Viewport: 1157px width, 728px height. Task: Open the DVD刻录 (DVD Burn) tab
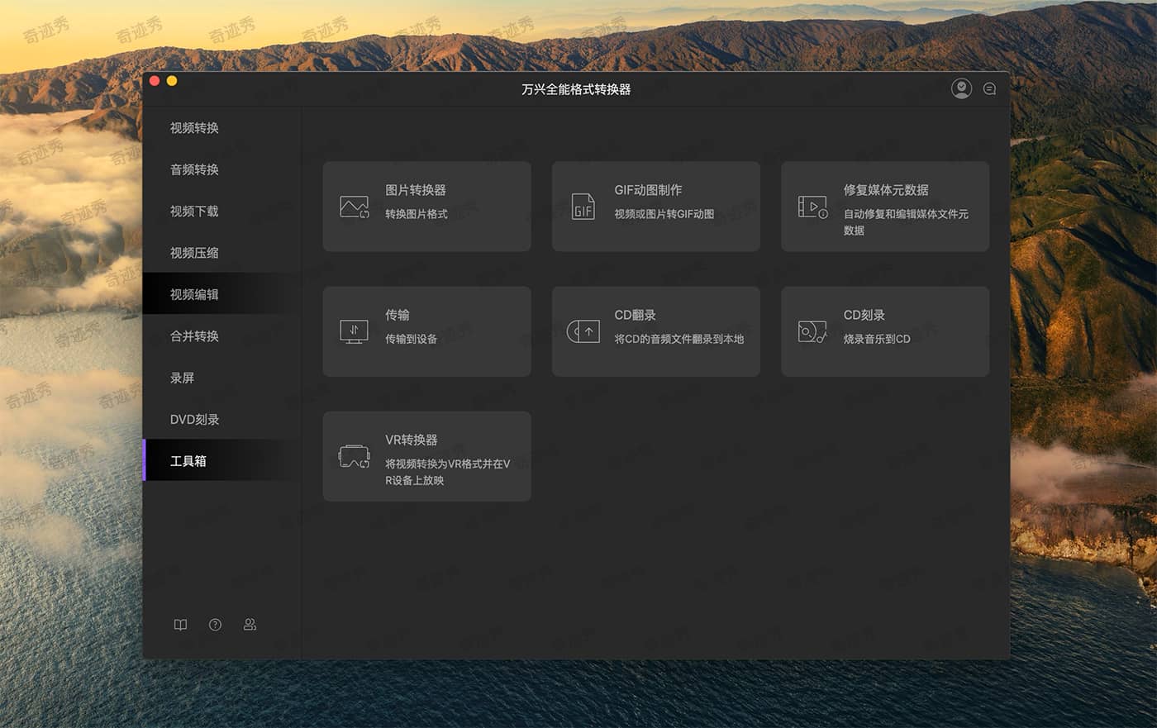(194, 420)
